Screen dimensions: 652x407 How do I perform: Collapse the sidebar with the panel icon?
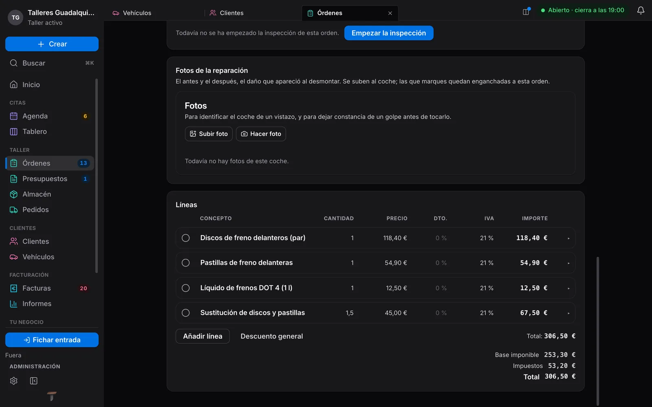pos(34,381)
